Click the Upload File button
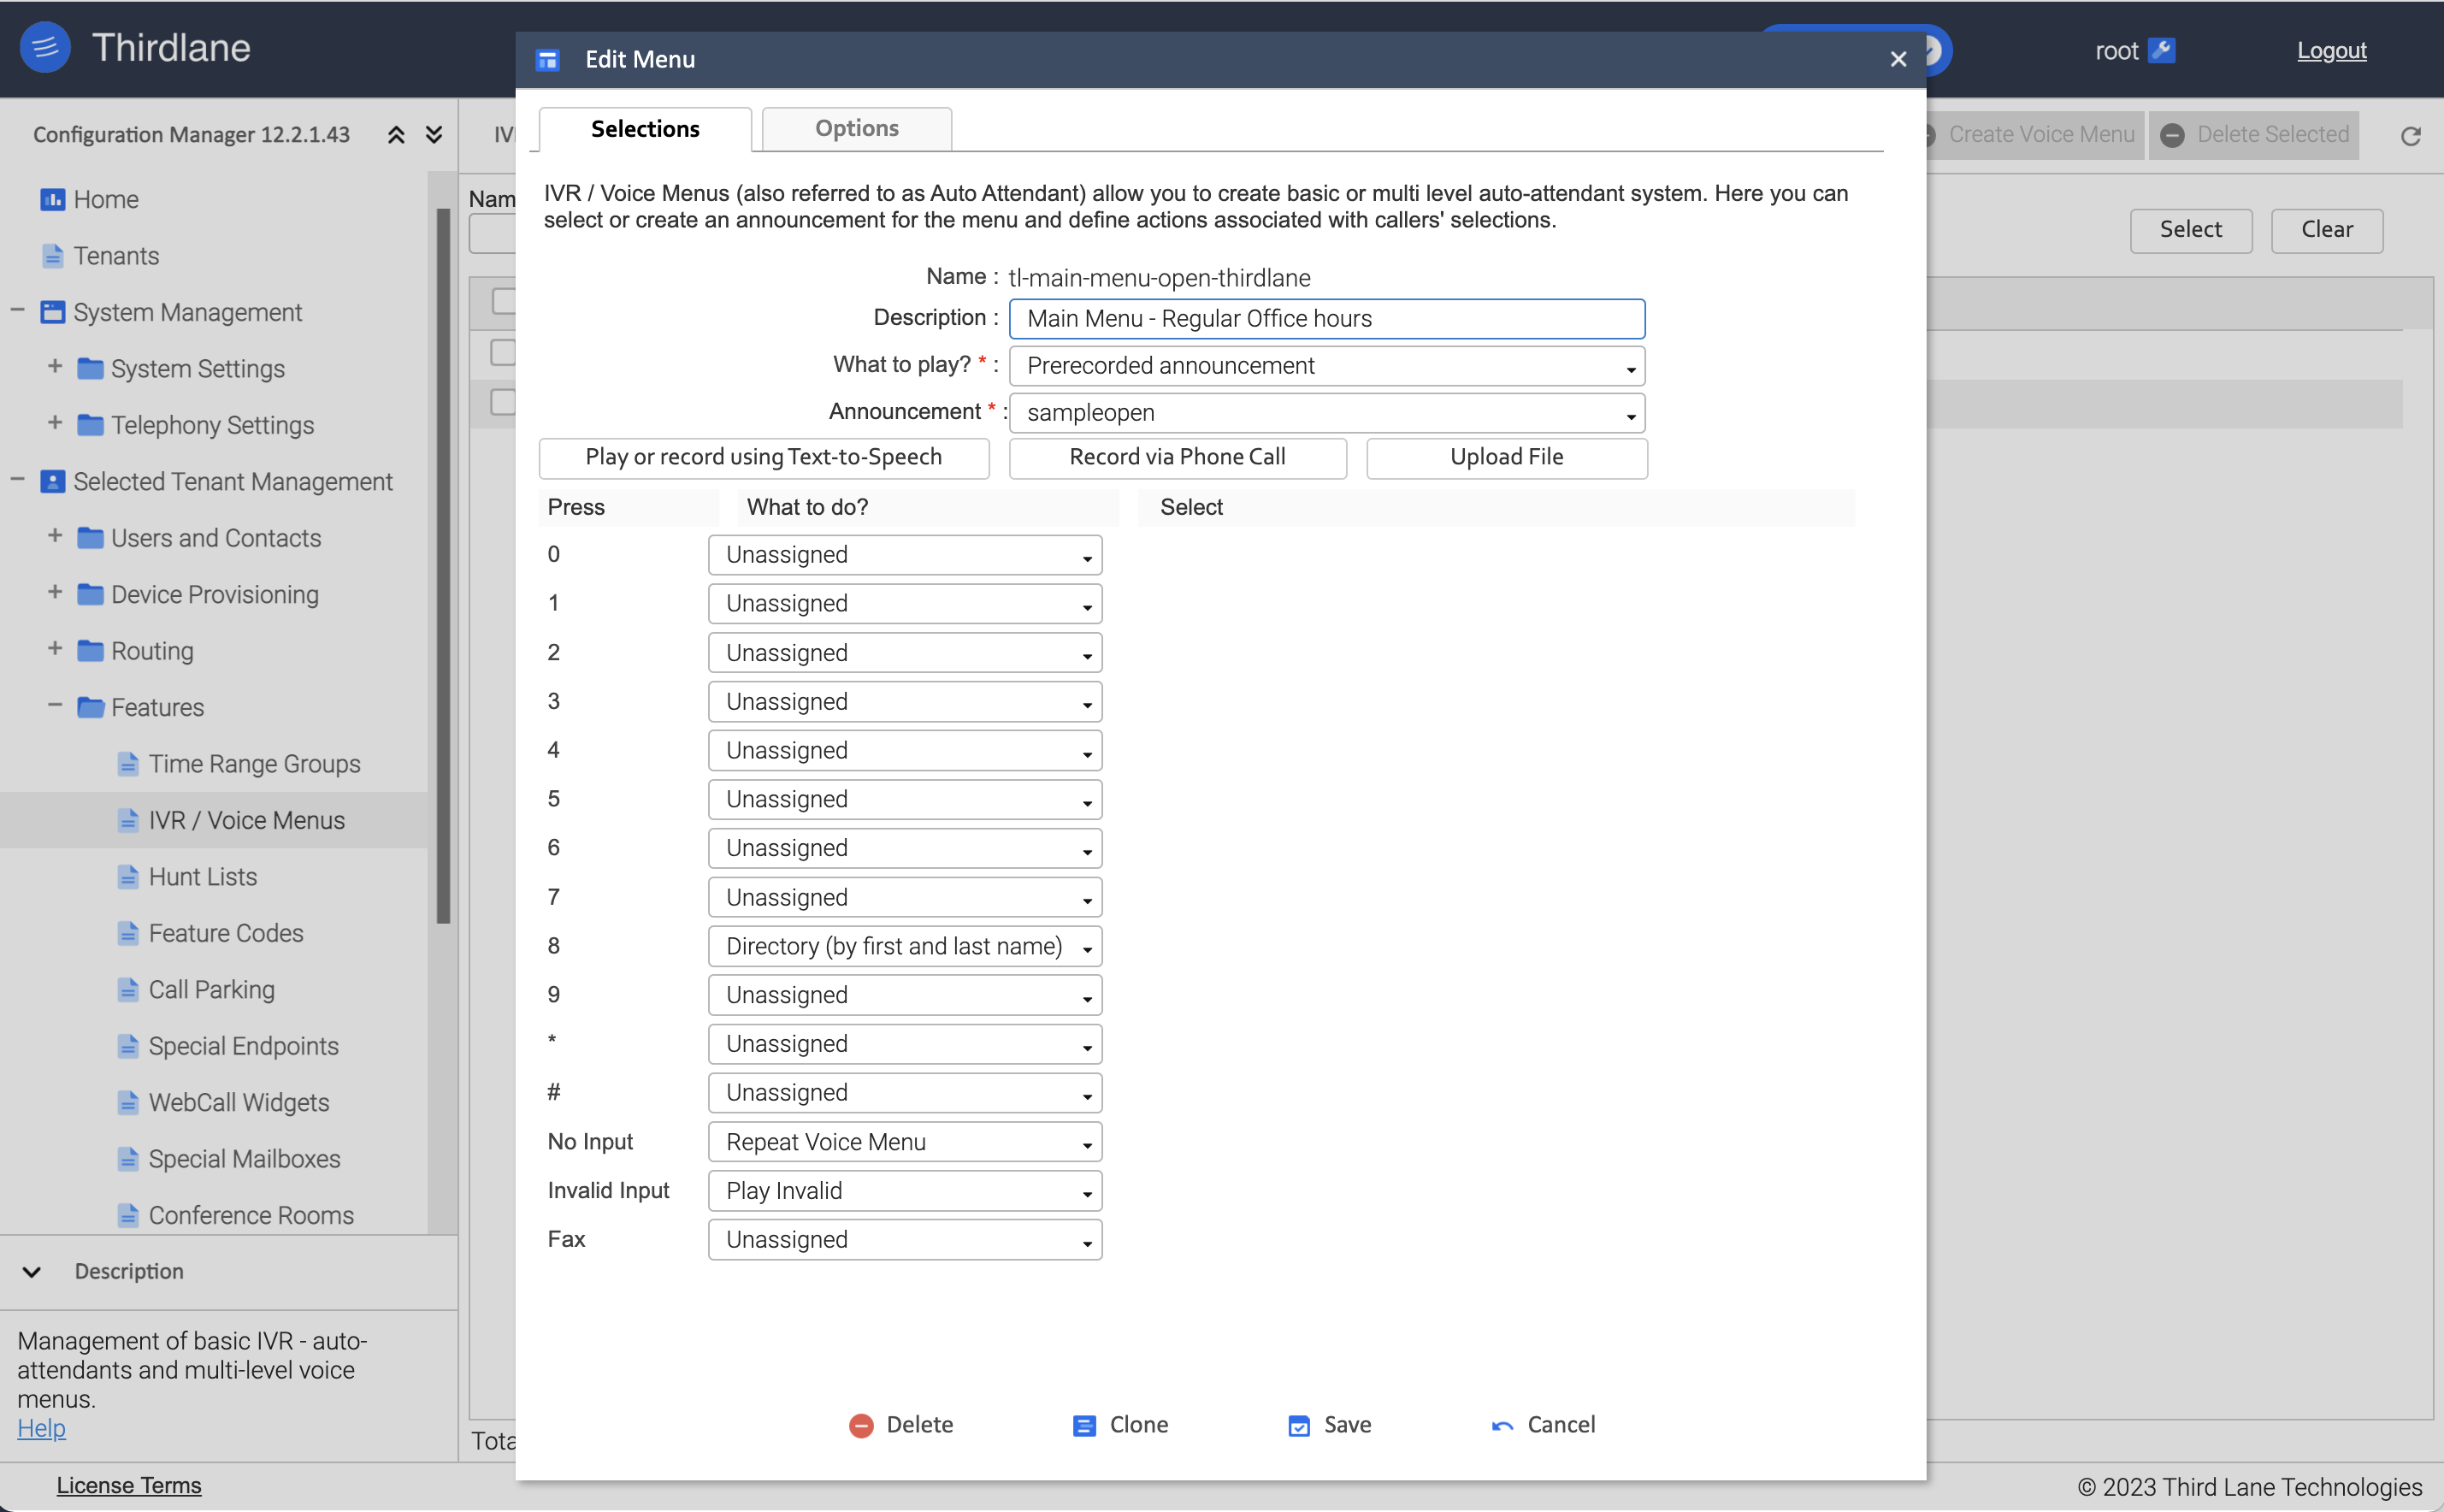 [x=1505, y=457]
